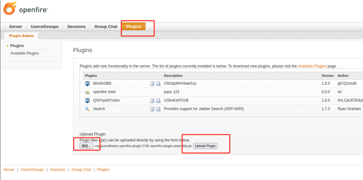Click the openfire shell plugin icon
Screen dimensions: 363x180
coord(87,92)
